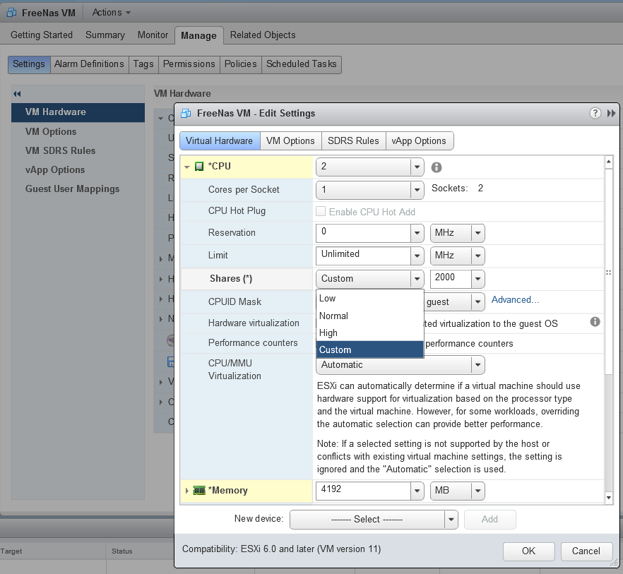
Task: Click the double-arrow collapse icon in dialog title
Action: pos(611,113)
